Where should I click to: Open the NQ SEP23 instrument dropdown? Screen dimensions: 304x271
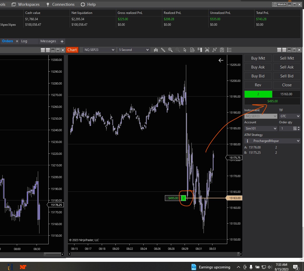coord(99,50)
